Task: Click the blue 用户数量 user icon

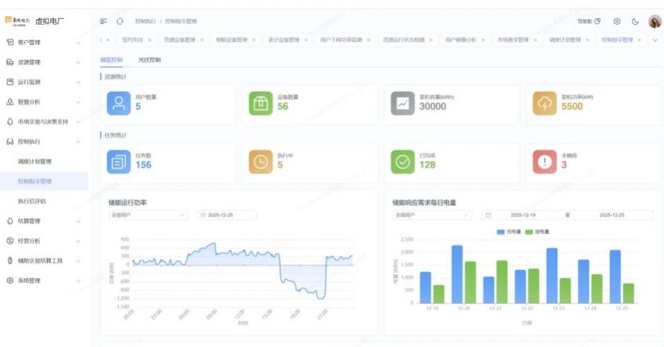Action: tap(119, 103)
